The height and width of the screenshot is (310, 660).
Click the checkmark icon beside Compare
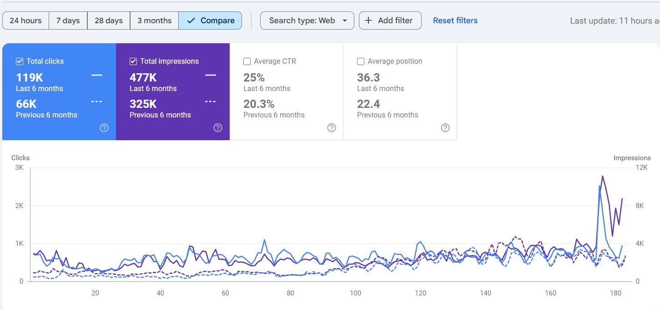[x=191, y=20]
